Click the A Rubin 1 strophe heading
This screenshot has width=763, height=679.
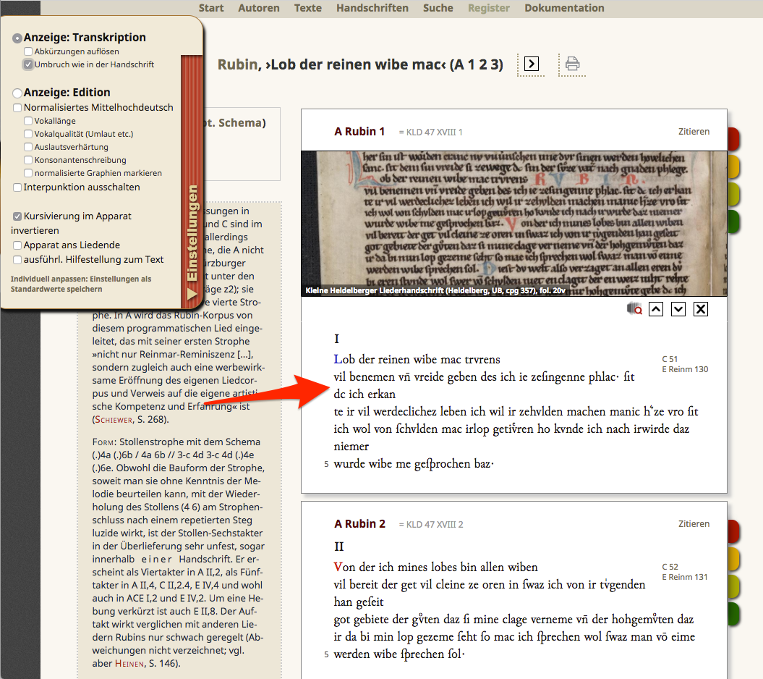click(359, 132)
